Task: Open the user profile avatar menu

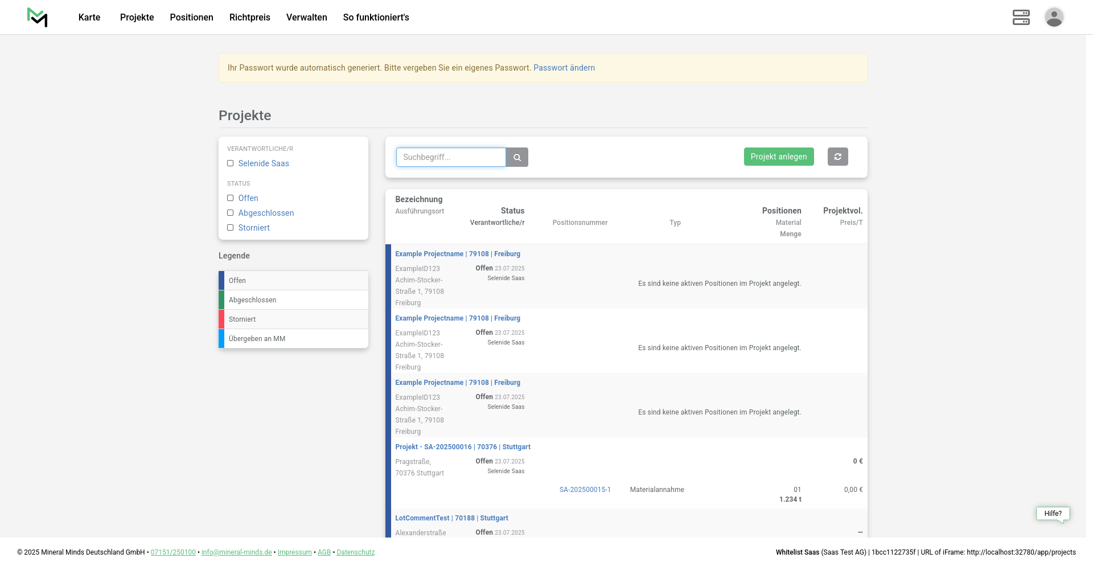Action: coord(1054,17)
